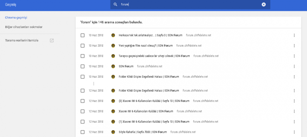
Task: Click favicon of 'Yeni yaptığım film' entry
Action: 113,46
